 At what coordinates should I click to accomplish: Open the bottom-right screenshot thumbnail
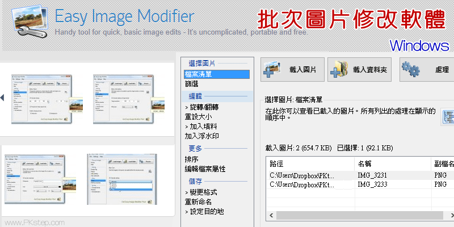122,179
